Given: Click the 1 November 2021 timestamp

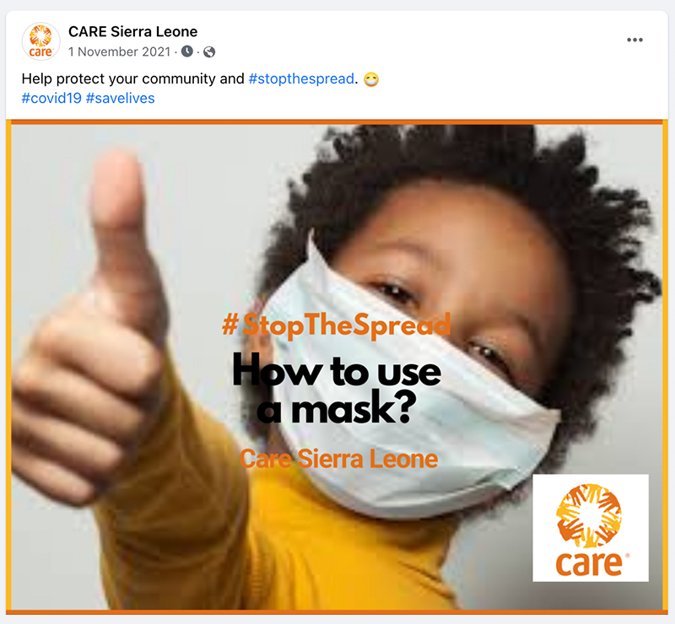Looking at the screenshot, I should (x=119, y=51).
